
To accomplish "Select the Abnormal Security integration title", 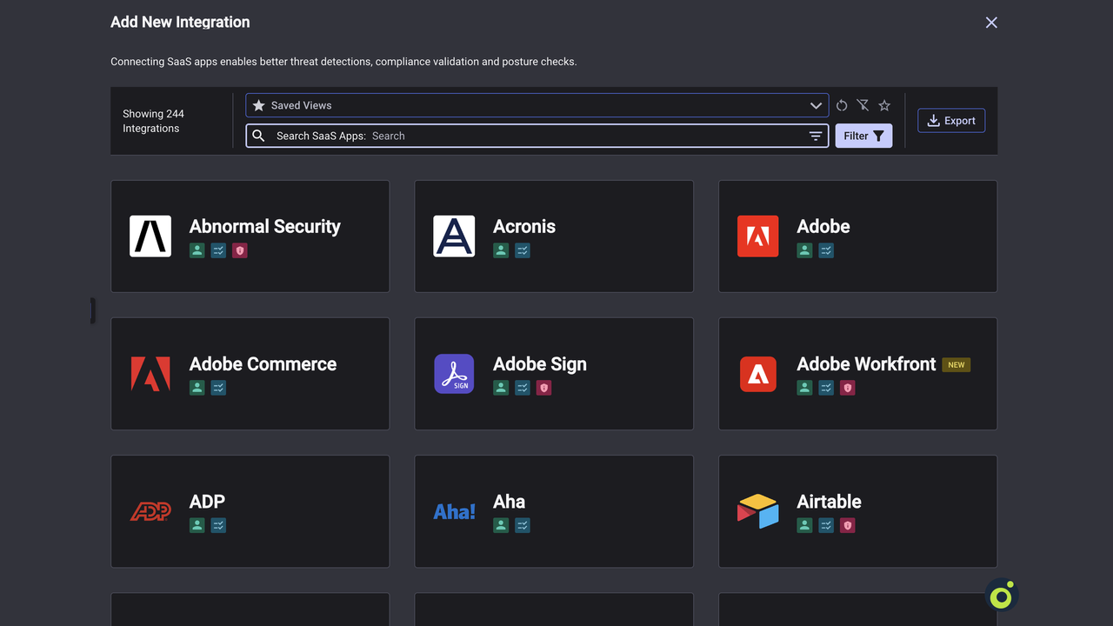I will coord(264,227).
